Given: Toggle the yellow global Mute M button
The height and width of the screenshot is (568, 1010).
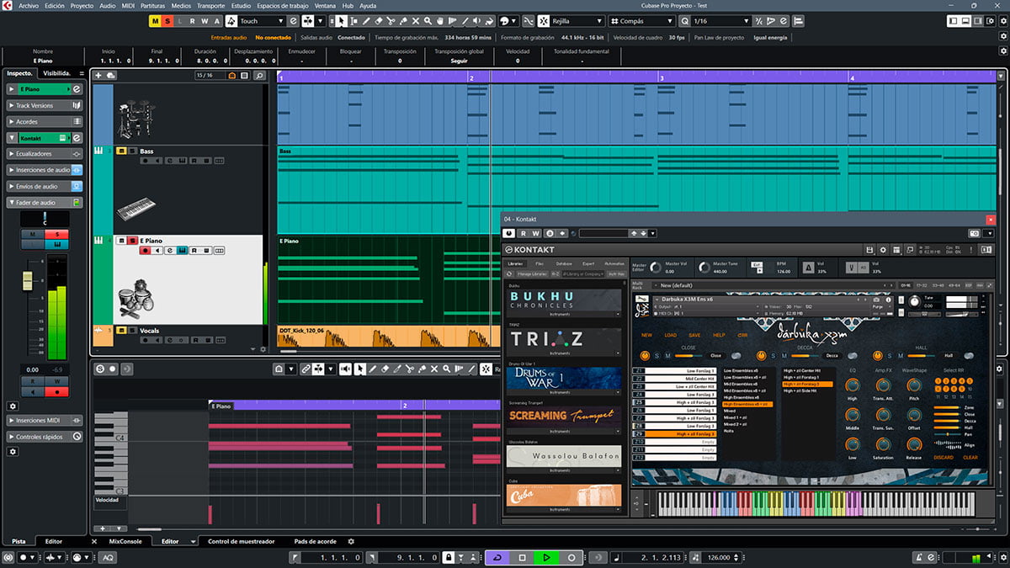Looking at the screenshot, I should 154,21.
